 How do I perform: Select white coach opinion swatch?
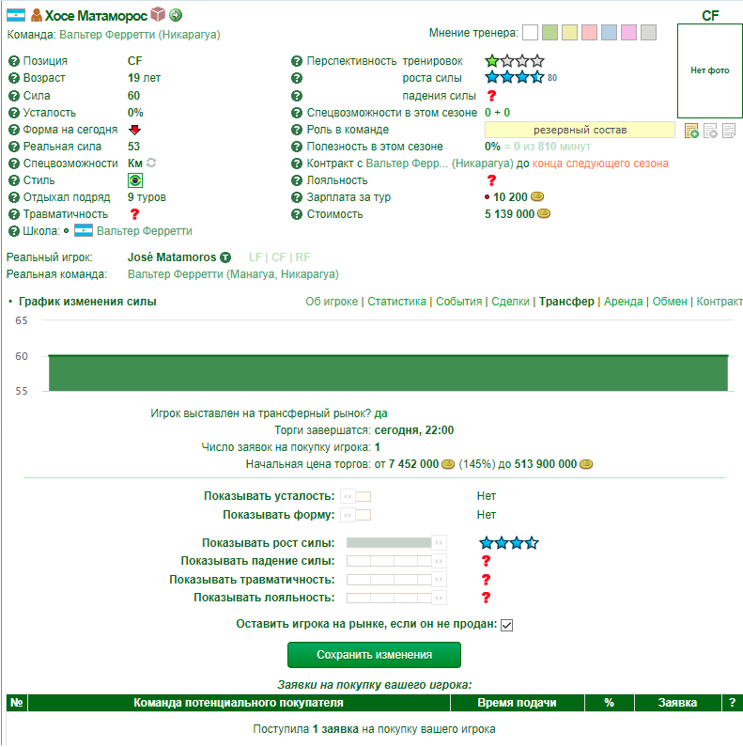(530, 32)
